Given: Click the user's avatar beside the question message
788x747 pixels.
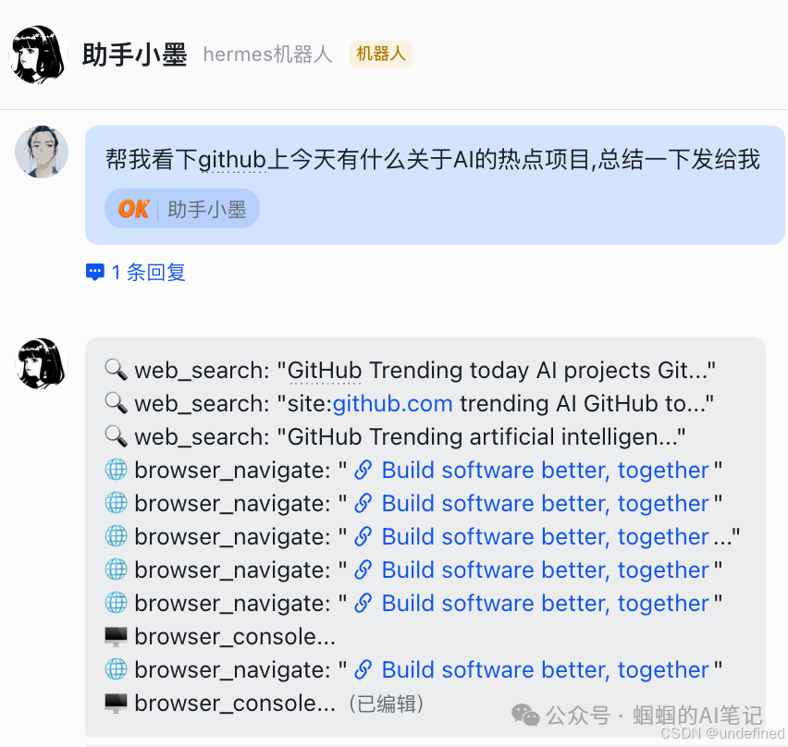Looking at the screenshot, I should click(x=41, y=151).
